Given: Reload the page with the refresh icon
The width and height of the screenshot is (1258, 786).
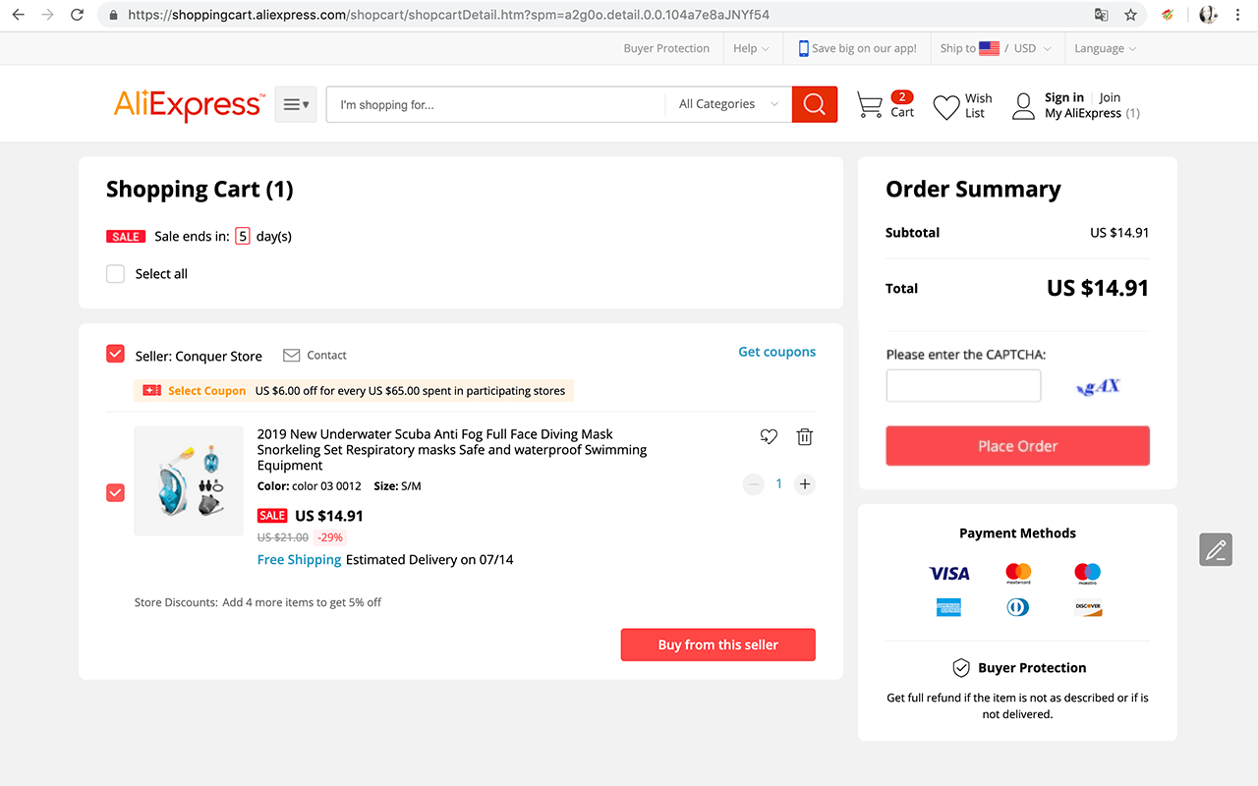Looking at the screenshot, I should pos(78,15).
